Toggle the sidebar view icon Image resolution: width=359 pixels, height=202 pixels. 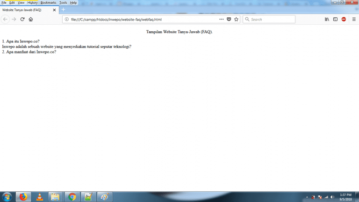[x=335, y=19]
